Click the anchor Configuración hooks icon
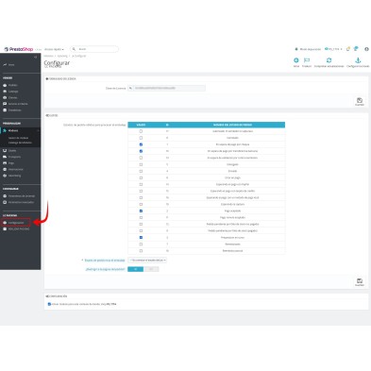This screenshot has width=371, height=371. coord(358,60)
